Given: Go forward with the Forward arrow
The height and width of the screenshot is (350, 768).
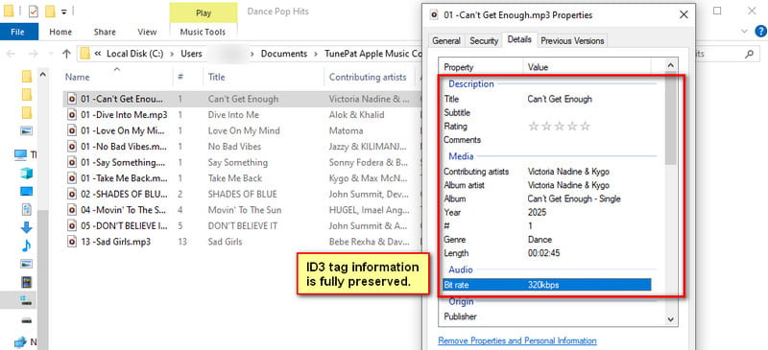Looking at the screenshot, I should [34, 54].
